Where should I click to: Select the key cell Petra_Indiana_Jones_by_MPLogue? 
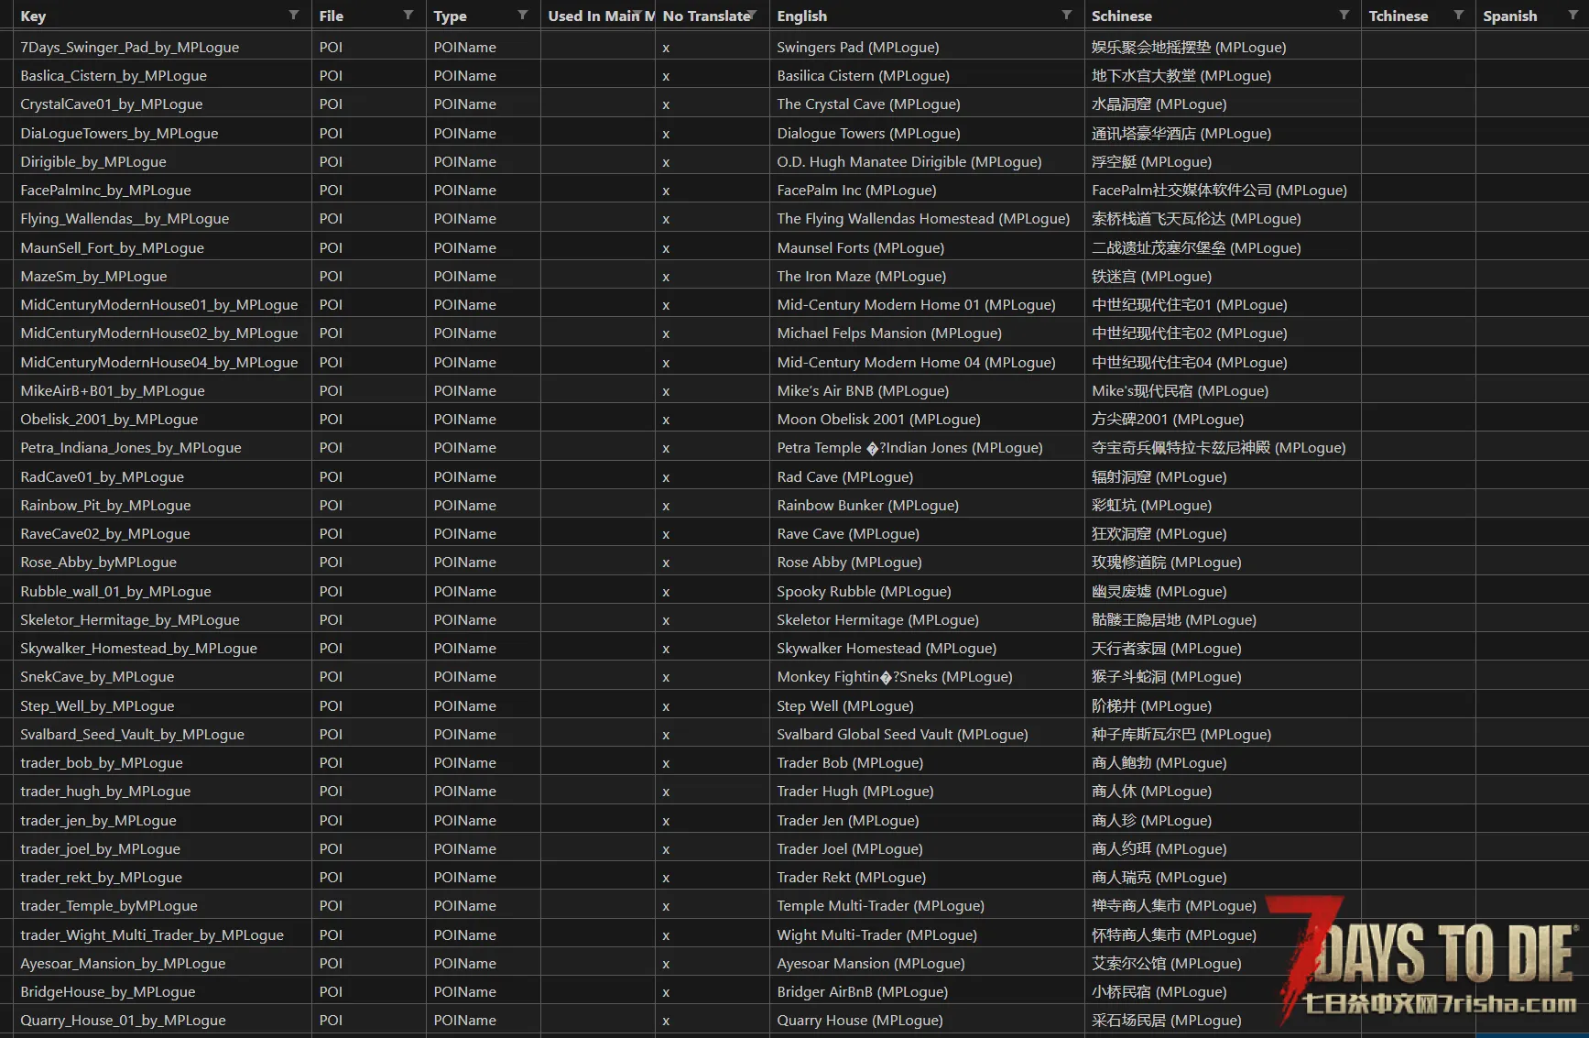[x=162, y=447]
